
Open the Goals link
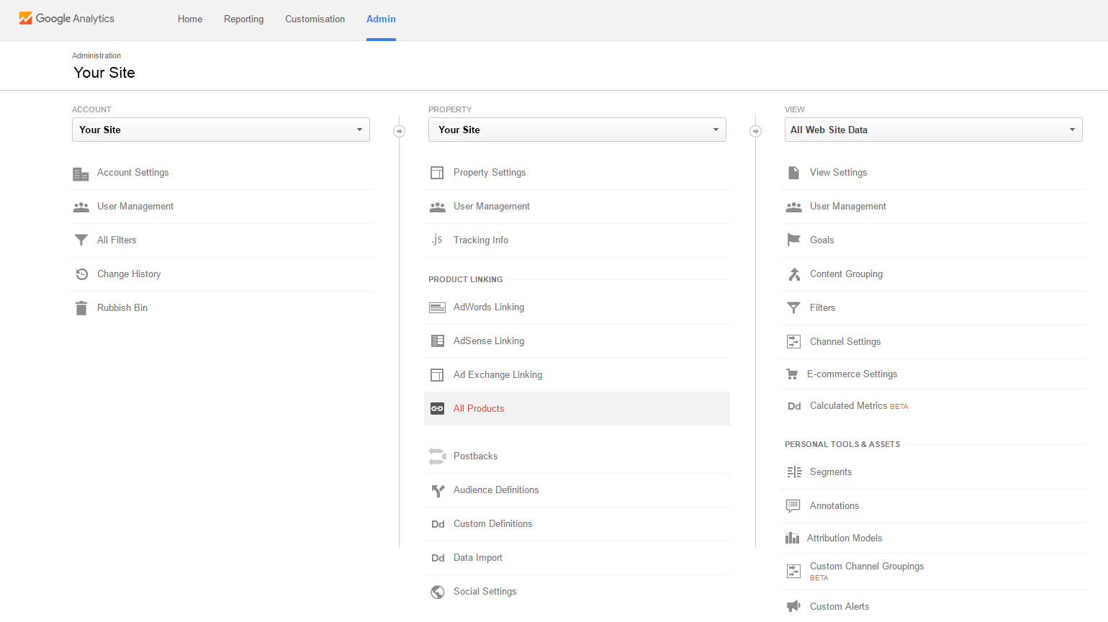point(821,240)
